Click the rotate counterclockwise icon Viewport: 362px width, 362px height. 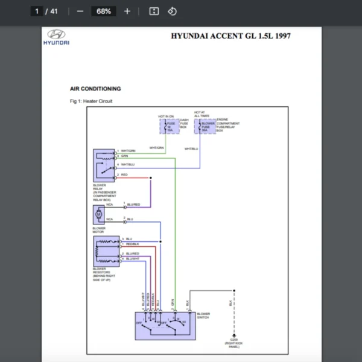[172, 11]
